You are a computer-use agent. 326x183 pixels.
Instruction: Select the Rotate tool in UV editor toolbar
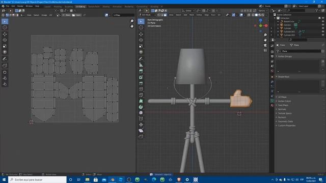[5, 40]
